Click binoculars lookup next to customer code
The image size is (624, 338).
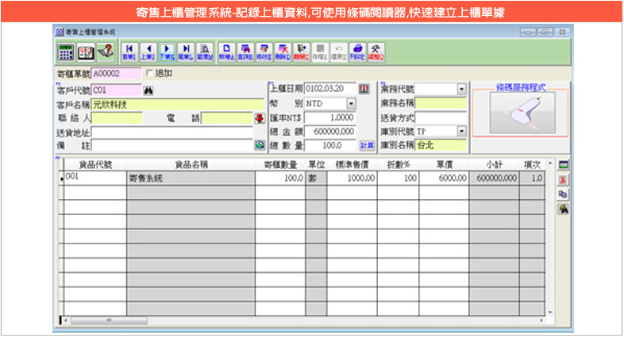[147, 90]
